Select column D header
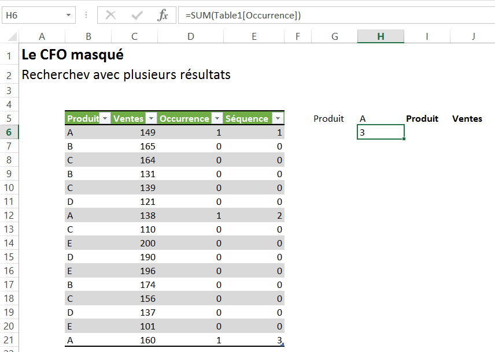The image size is (495, 352). click(x=191, y=36)
